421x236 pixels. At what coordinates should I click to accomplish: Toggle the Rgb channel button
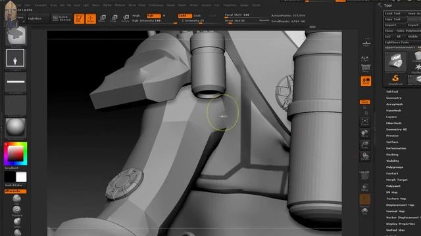(153, 16)
